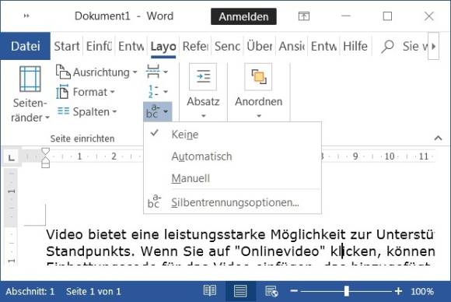Open ribbon display options icon
The height and width of the screenshot is (302, 451).
[x=304, y=16]
